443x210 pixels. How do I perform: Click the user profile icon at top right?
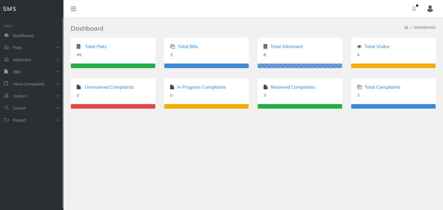(430, 9)
